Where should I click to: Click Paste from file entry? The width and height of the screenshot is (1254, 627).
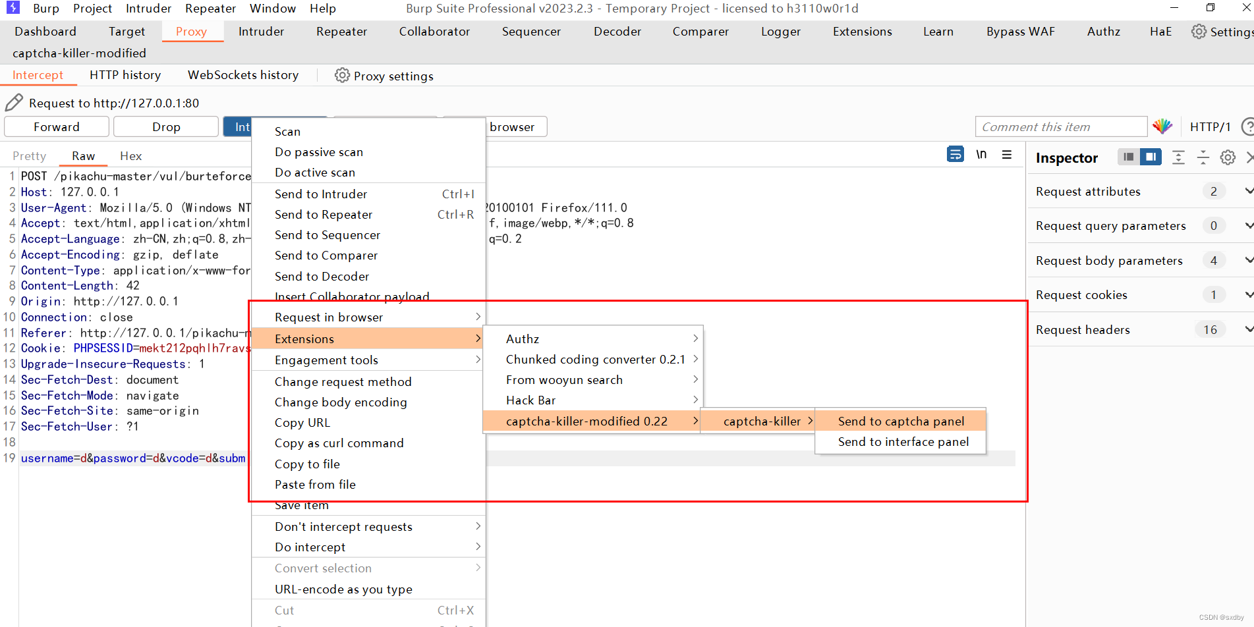[368, 484]
